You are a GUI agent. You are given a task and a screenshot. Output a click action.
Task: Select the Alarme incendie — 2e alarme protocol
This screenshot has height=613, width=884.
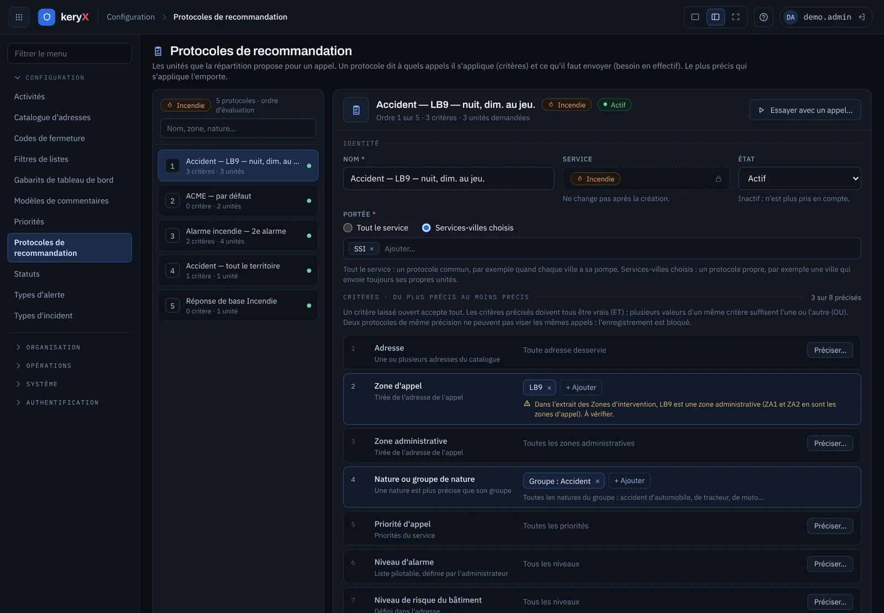click(238, 236)
